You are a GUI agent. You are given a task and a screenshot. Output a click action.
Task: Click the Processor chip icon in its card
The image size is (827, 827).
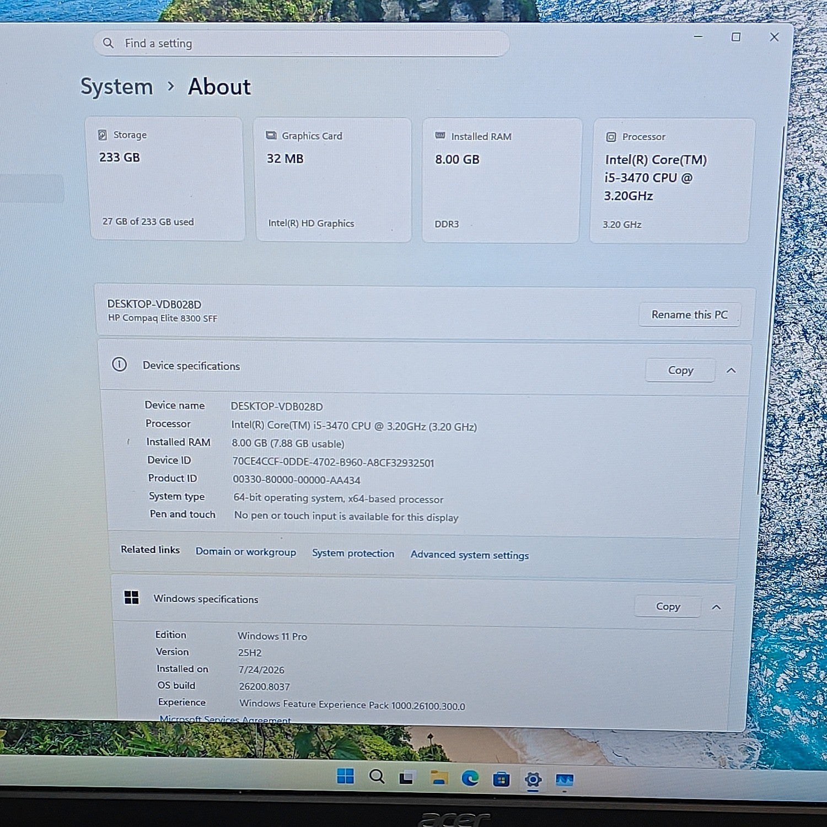point(611,137)
